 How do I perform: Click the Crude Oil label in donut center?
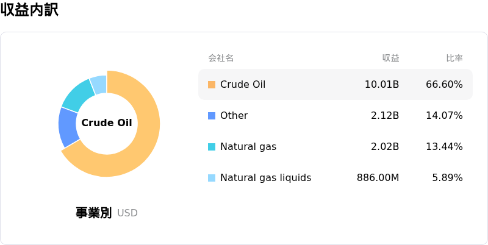(107, 123)
